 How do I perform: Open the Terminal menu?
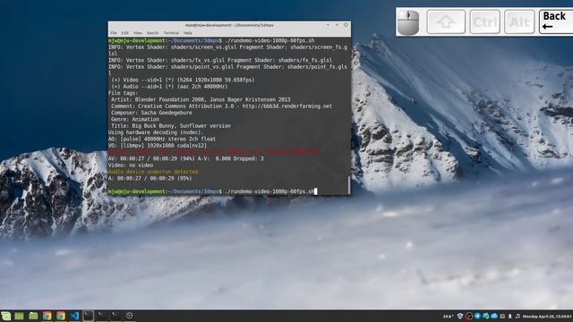[x=171, y=33]
